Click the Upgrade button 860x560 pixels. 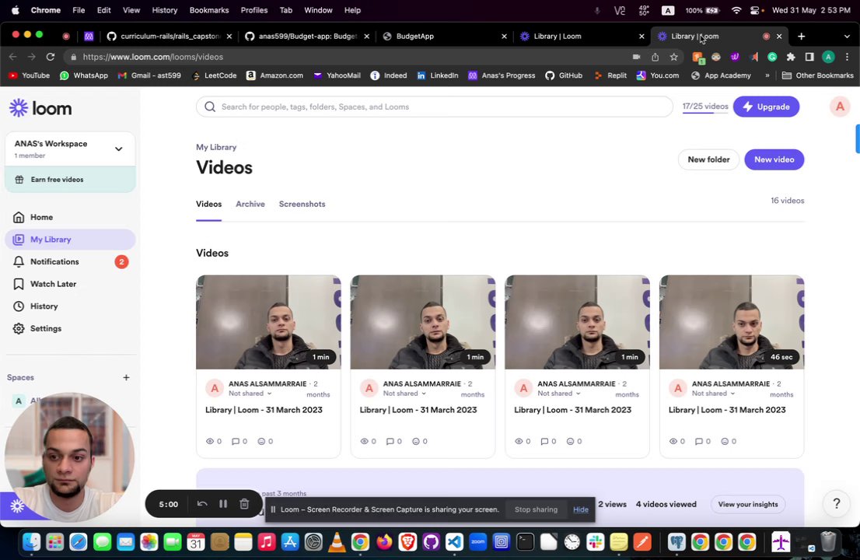[766, 107]
